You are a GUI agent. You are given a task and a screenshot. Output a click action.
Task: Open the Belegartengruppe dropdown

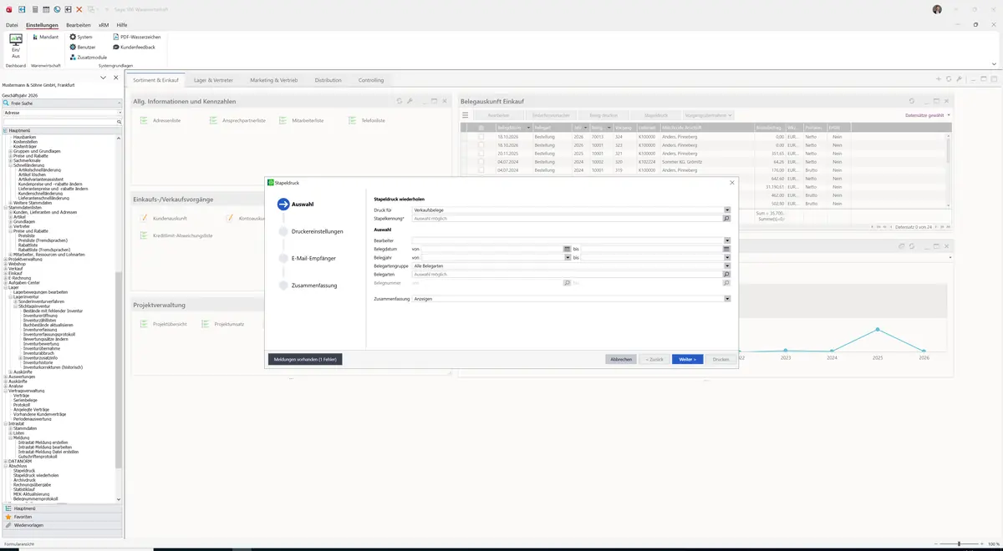point(727,266)
